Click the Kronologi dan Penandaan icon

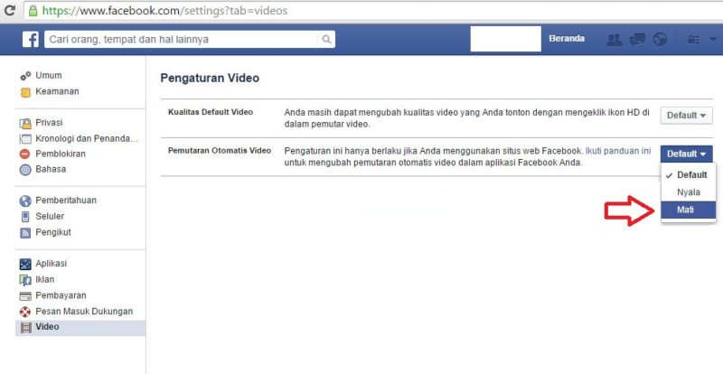pos(25,139)
